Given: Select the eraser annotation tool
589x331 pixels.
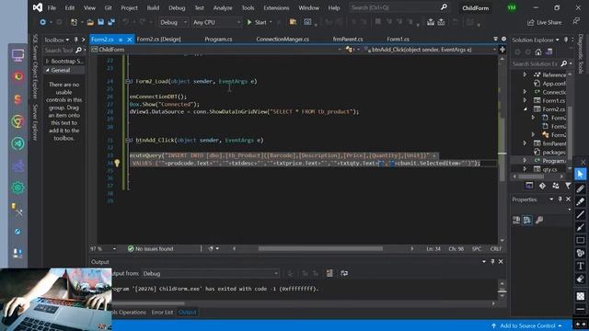Looking at the screenshot, I should 581,279.
